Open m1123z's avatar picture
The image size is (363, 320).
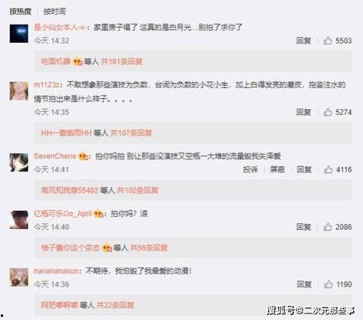(19, 91)
